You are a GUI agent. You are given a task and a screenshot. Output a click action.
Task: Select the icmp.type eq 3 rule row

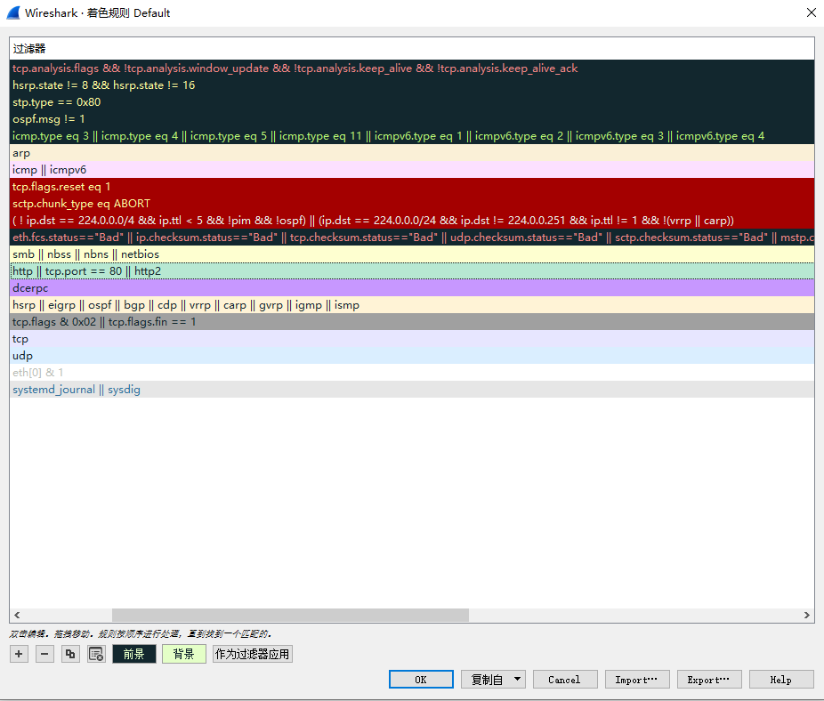(412, 135)
